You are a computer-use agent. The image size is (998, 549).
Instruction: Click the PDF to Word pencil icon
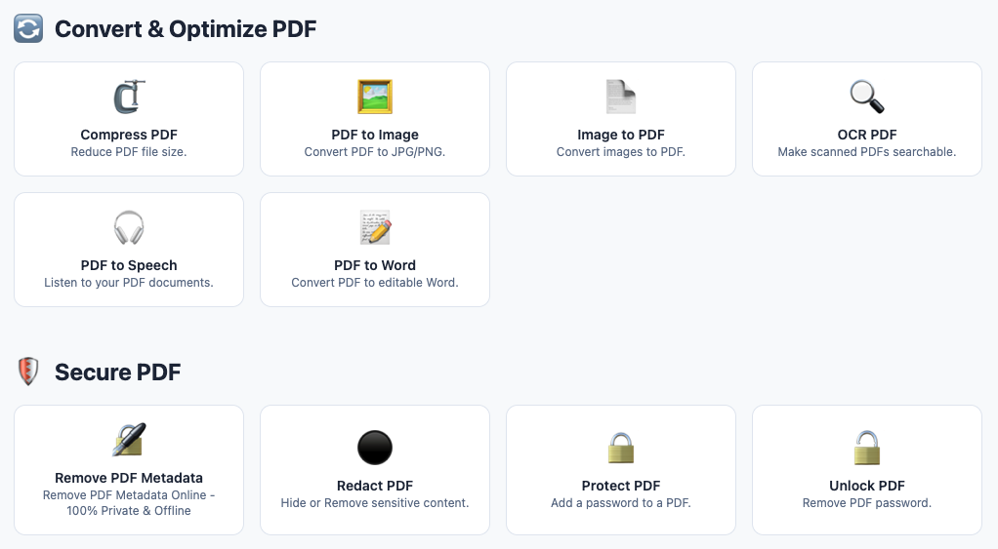pos(375,227)
